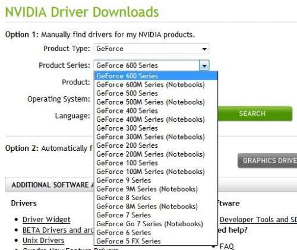Image resolution: width=297 pixels, height=250 pixels.
Task: Collapse the Product Series dropdown arrow
Action: (x=204, y=65)
